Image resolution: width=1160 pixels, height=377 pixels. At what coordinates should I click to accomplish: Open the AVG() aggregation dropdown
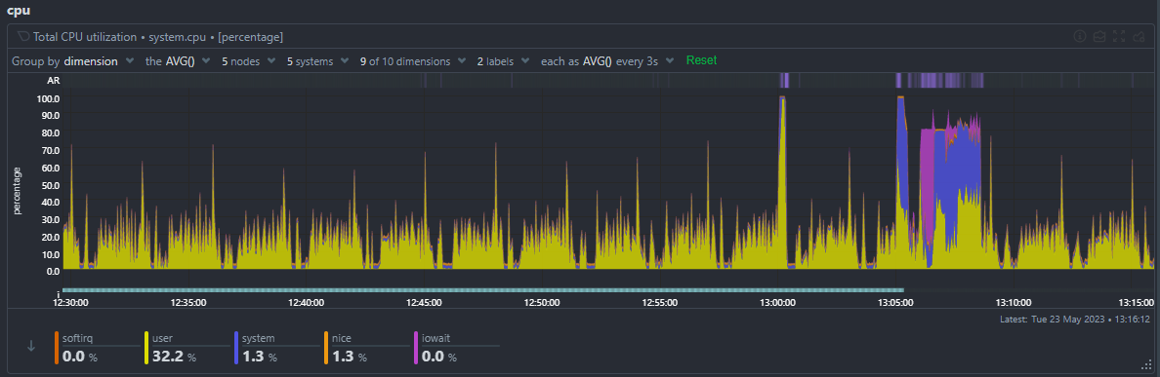click(x=178, y=61)
